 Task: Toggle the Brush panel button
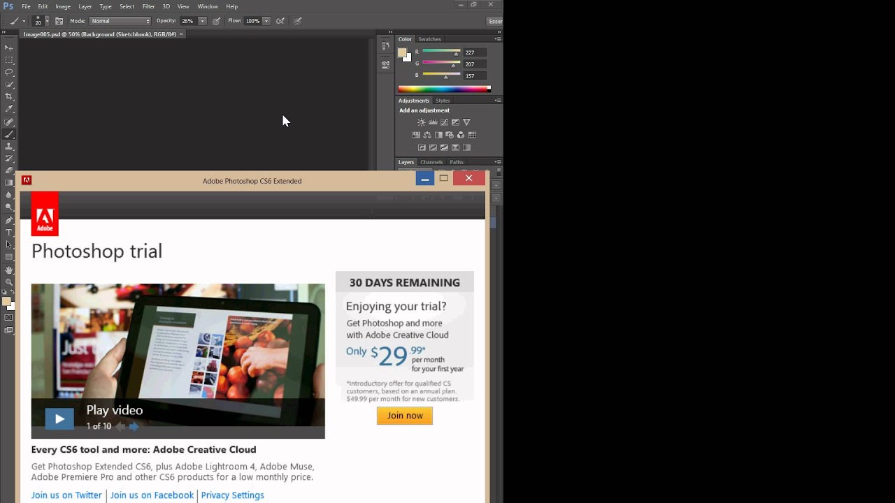tap(59, 21)
